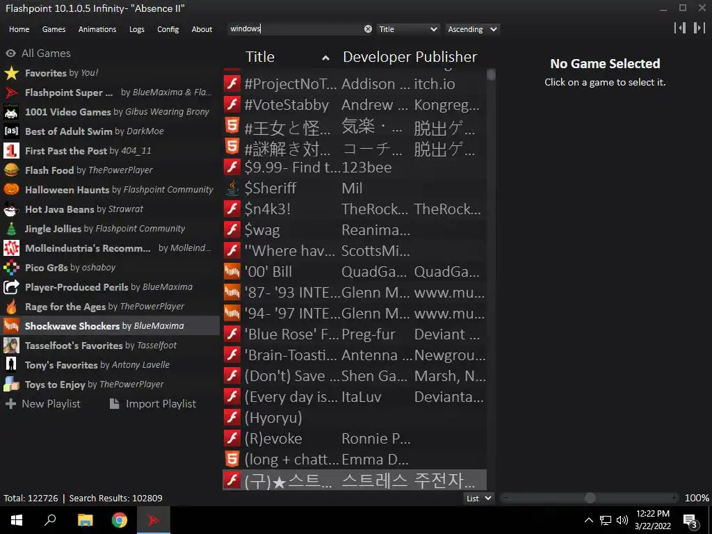Select the (long + chatt... game row
Image resolution: width=712 pixels, height=534 pixels.
[x=355, y=459]
